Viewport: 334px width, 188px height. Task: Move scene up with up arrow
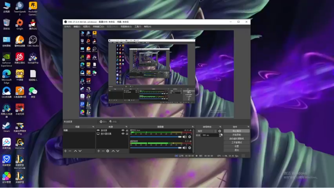(x=76, y=151)
